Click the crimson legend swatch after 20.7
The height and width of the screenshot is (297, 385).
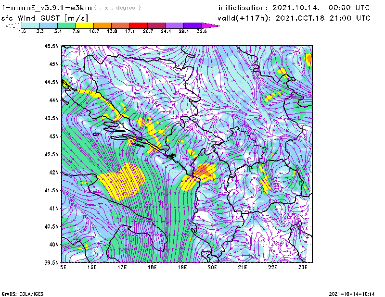click(156, 25)
